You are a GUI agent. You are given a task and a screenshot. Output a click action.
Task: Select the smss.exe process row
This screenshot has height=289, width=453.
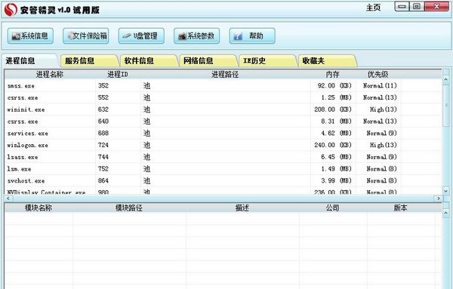click(x=223, y=86)
